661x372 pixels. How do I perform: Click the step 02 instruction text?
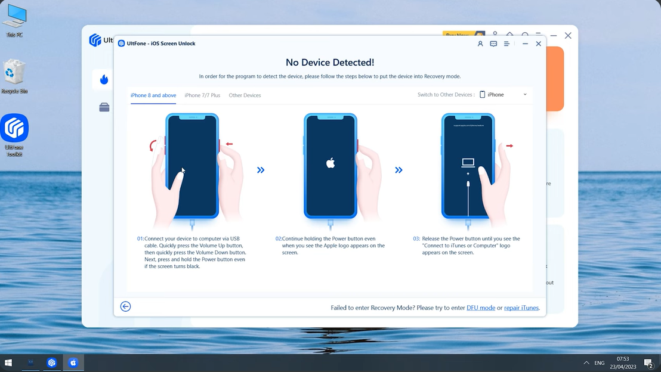[330, 246]
